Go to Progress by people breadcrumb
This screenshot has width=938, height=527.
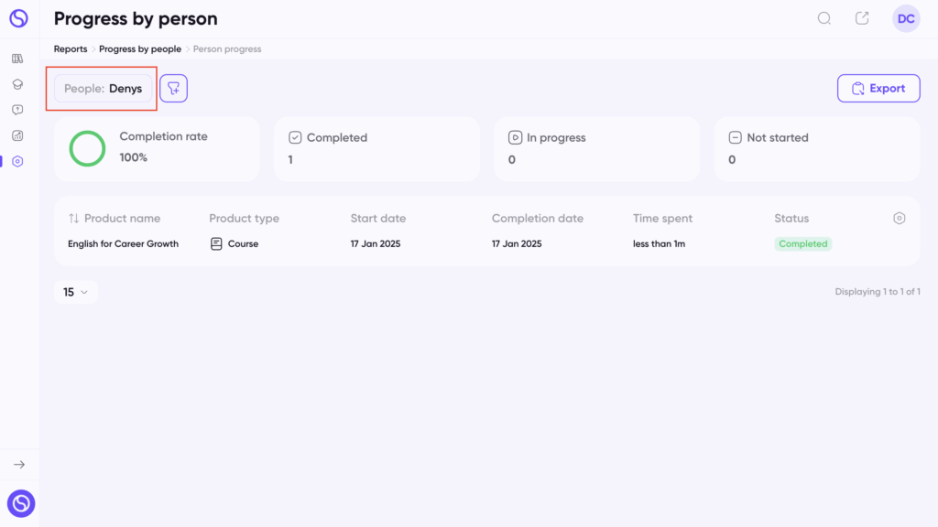(x=140, y=49)
